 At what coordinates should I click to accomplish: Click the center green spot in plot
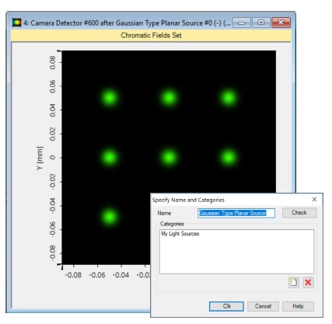(x=169, y=157)
